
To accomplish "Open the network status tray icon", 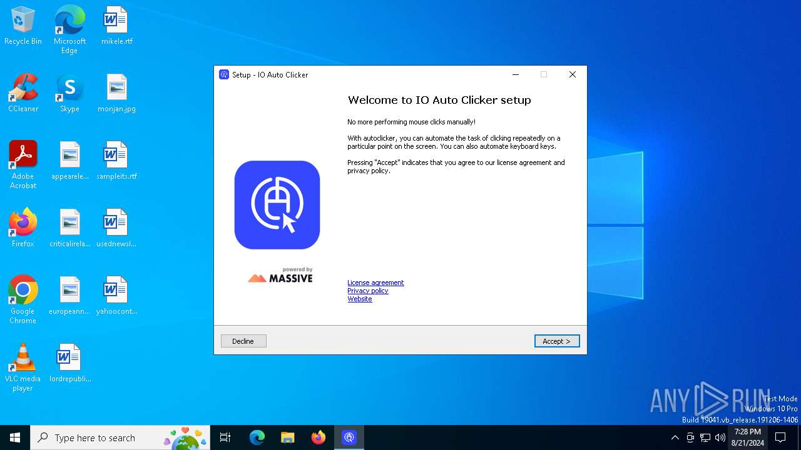I will coord(705,437).
